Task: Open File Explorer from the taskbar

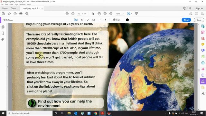Action: 69,113
